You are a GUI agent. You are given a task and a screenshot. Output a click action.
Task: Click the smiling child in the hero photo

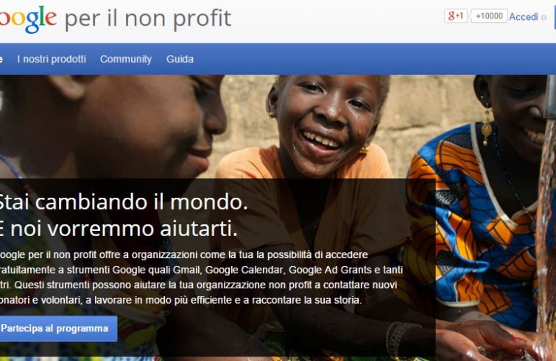coord(323,122)
